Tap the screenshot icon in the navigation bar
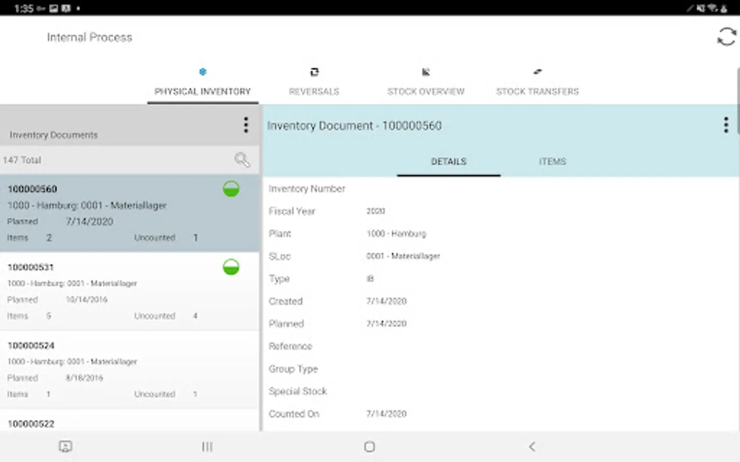The width and height of the screenshot is (740, 462). 65,447
